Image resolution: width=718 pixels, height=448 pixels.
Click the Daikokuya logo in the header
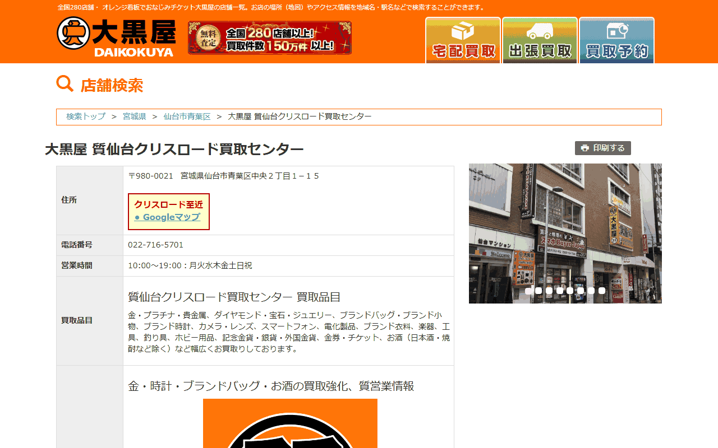[x=116, y=37]
